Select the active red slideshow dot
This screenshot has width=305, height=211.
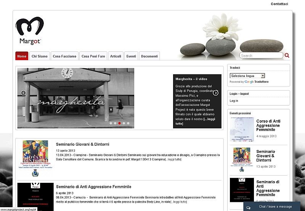pyautogui.click(x=119, y=123)
